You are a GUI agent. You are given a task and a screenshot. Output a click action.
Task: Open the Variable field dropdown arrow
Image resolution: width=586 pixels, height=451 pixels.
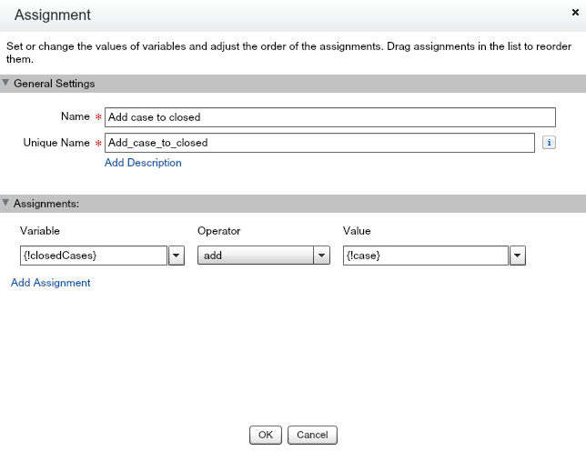pos(177,256)
